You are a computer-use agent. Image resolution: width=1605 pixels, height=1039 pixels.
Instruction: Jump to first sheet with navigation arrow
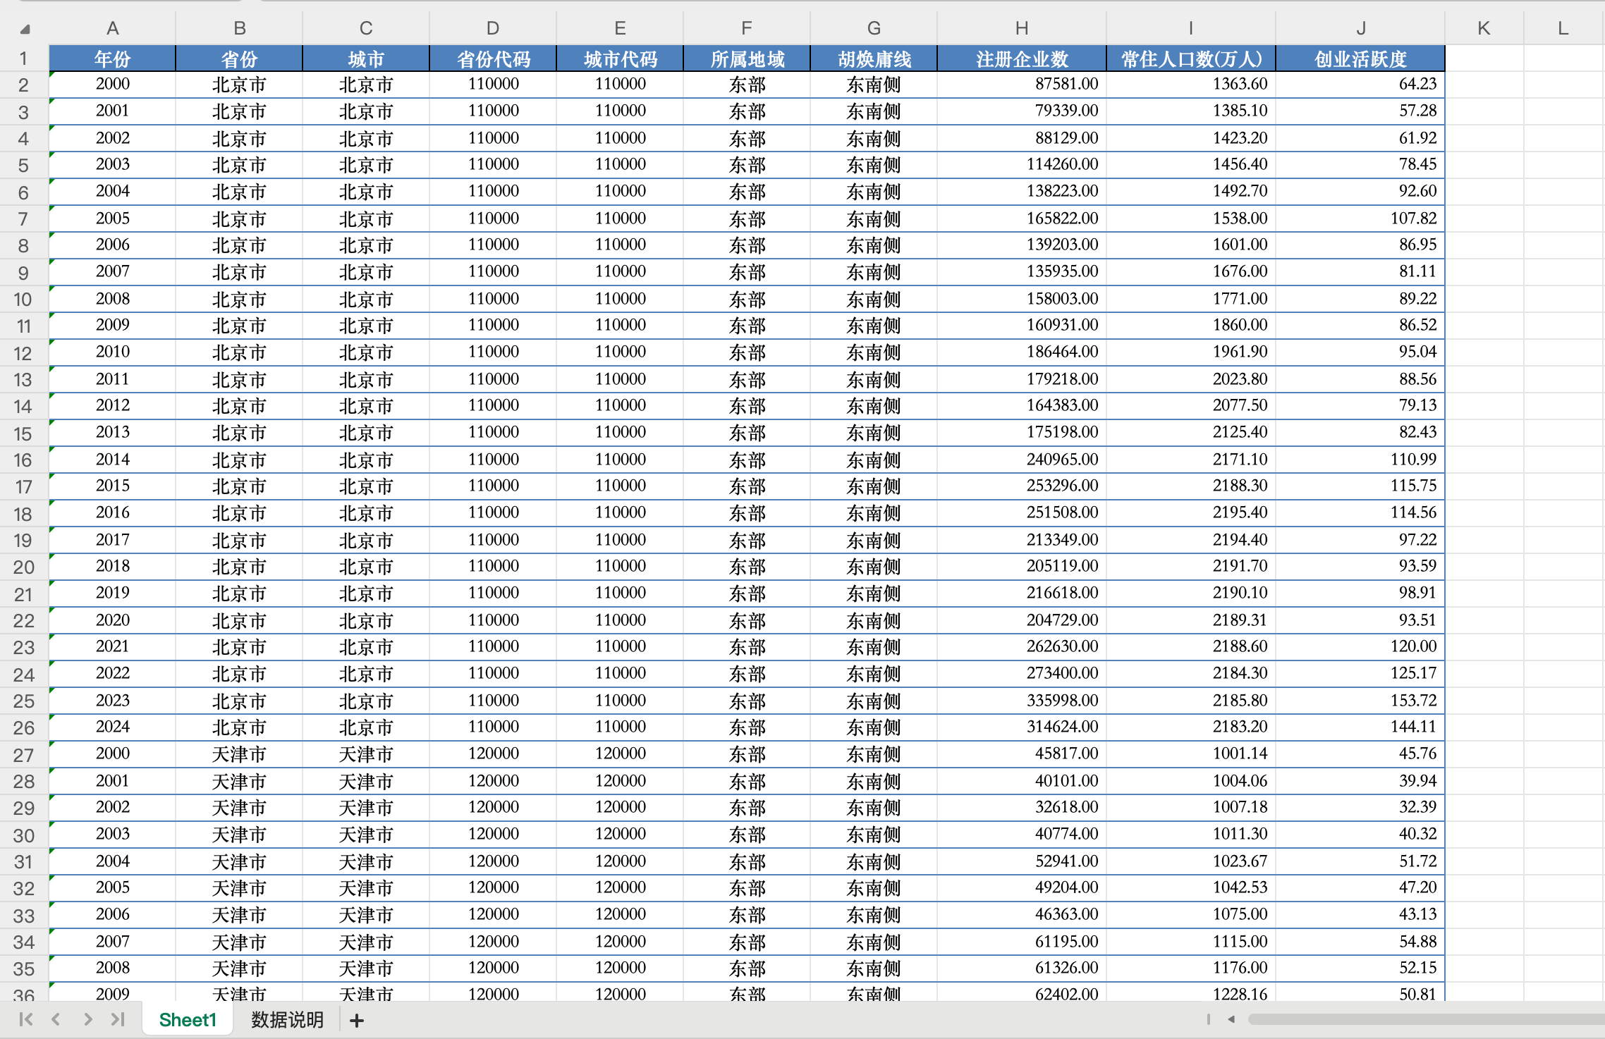point(26,1019)
